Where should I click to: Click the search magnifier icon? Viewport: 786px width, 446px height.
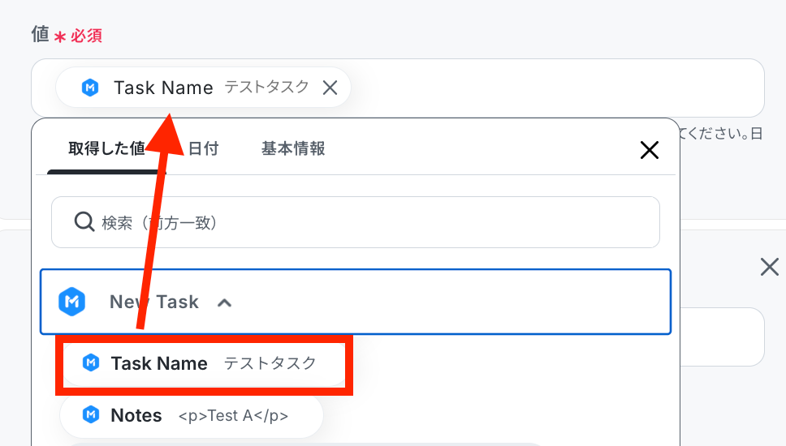(84, 221)
